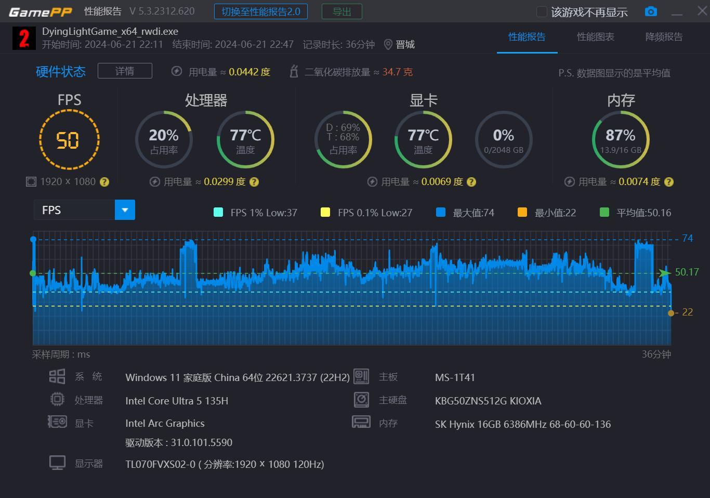Click the VRAM 0/2048 GB gauge
The image size is (710, 498).
coord(504,139)
